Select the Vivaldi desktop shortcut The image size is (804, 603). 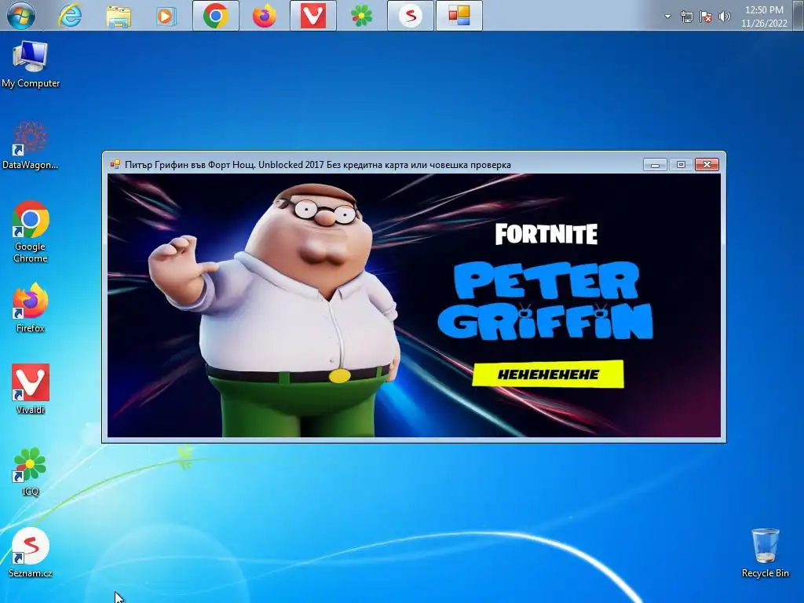pyautogui.click(x=31, y=389)
